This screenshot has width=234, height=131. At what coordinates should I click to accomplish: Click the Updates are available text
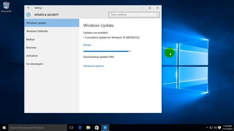tap(96, 33)
